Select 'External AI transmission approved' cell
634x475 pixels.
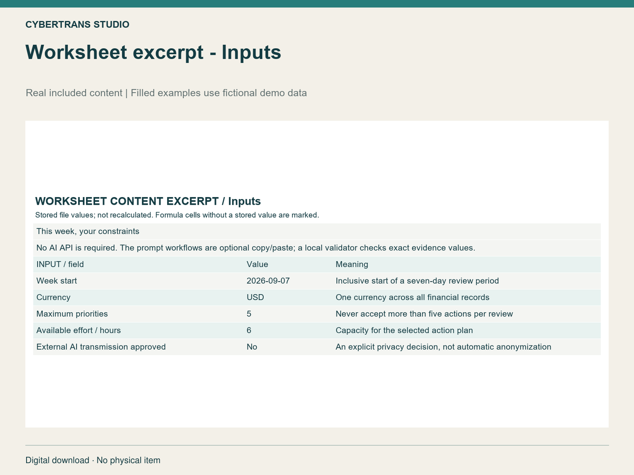[x=101, y=347]
